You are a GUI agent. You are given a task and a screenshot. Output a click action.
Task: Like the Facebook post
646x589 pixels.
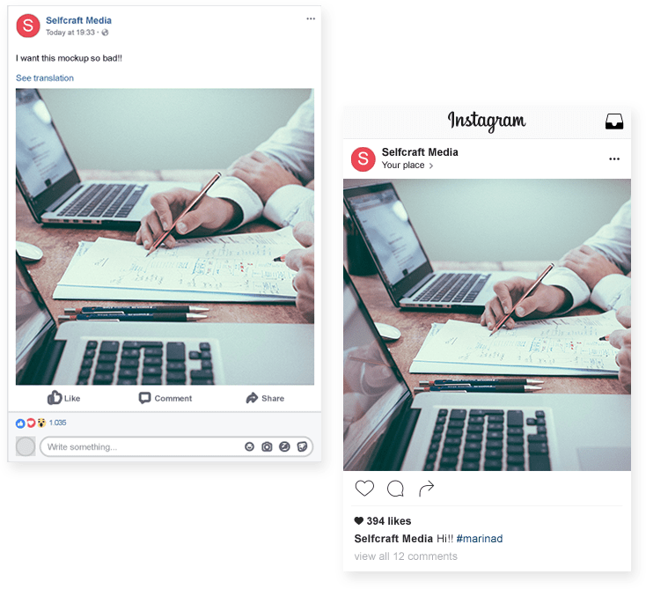click(x=63, y=398)
